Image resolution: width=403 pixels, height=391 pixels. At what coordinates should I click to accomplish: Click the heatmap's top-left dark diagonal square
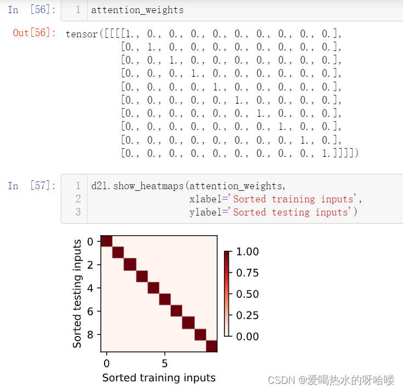(107, 241)
